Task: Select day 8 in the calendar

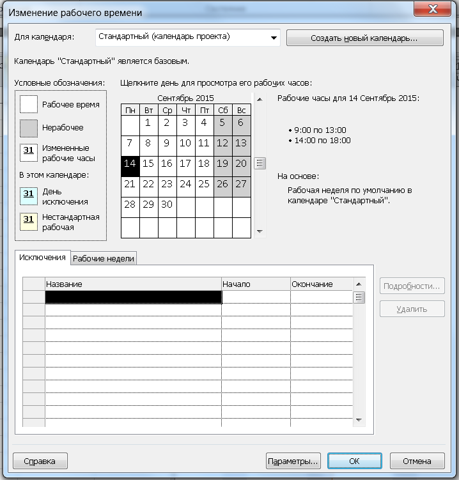Action: (149, 146)
